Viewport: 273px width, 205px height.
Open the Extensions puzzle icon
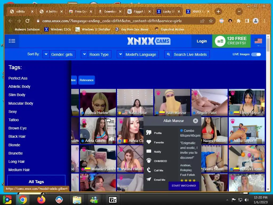239,21
